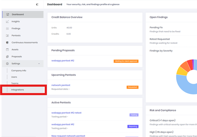The image size is (197, 137).
Task: Go to Users settings item
Action: click(14, 77)
